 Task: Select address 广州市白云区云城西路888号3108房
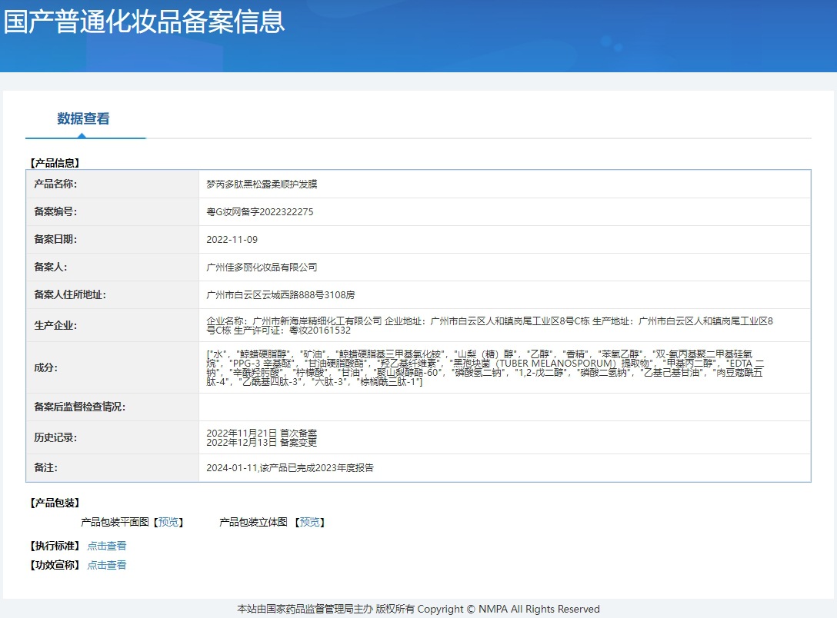tap(281, 295)
